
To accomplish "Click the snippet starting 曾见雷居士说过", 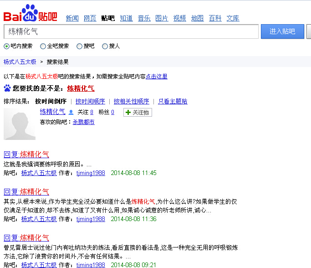I will (x=121, y=252).
